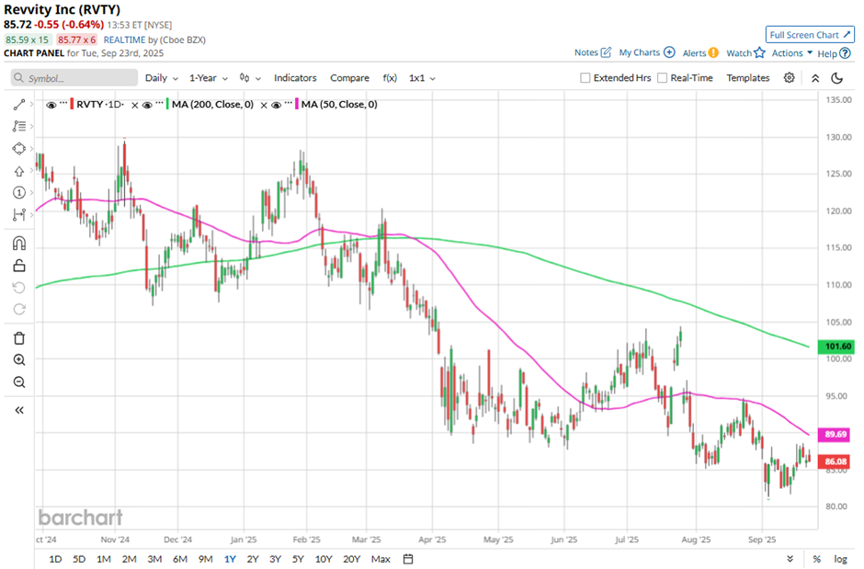The width and height of the screenshot is (864, 569).
Task: Expand bottom panel with double down chevrons
Action: click(790, 559)
